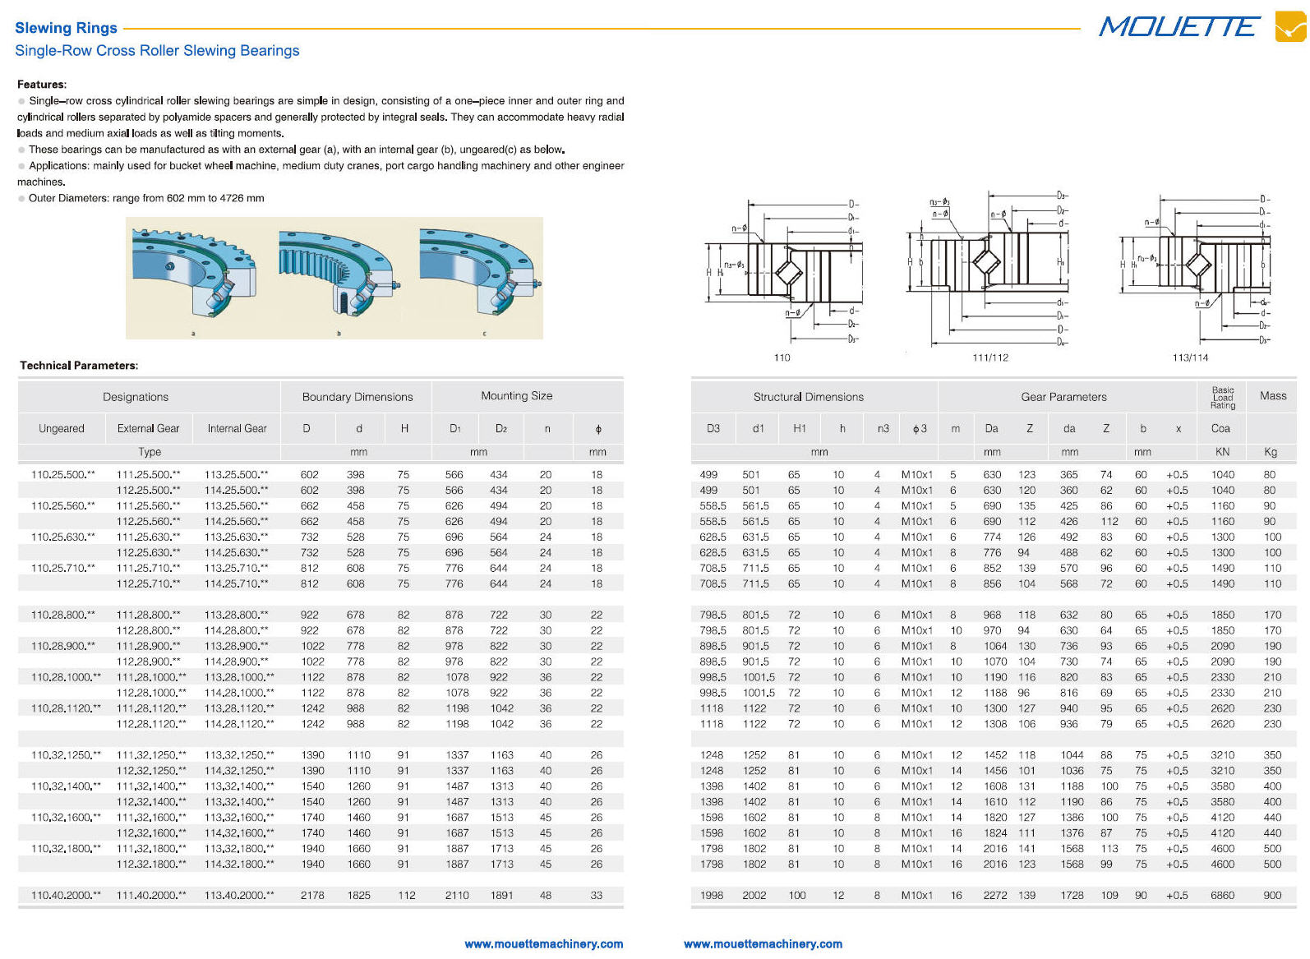Viewport: 1310px width, 959px height.
Task: Open the external gear bearing illustration labeled a
Action: [195, 274]
